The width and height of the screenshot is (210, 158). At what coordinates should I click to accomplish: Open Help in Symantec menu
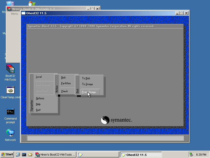38,104
